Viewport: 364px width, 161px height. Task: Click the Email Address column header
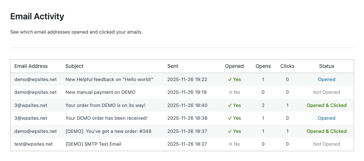[31, 66]
